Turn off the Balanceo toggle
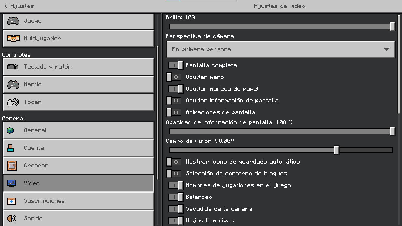The image size is (402, 226). (176, 197)
